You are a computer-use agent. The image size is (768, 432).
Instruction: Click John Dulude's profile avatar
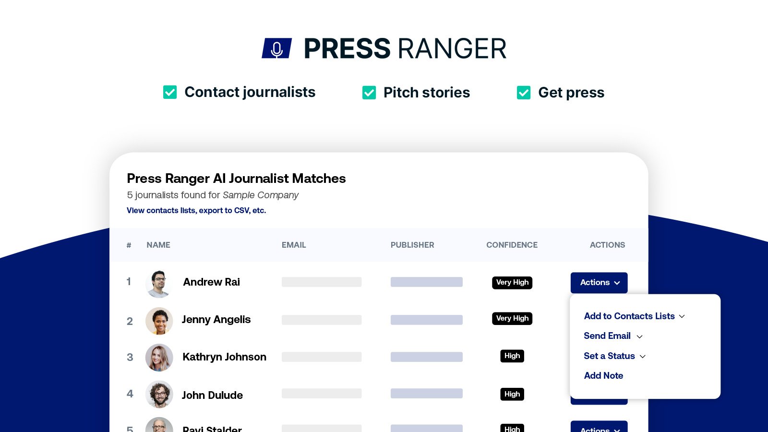(x=159, y=395)
